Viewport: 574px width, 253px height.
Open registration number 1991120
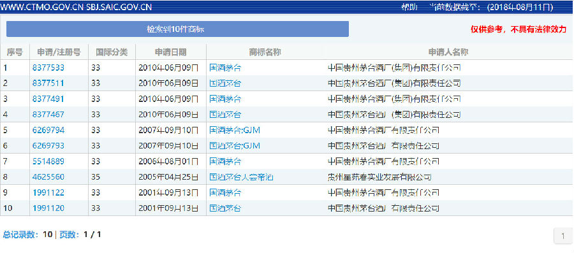click(x=48, y=208)
